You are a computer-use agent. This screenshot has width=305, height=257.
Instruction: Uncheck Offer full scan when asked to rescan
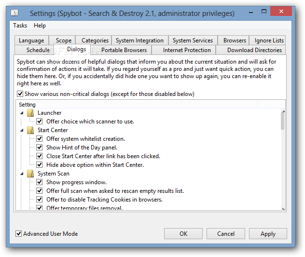pyautogui.click(x=40, y=191)
